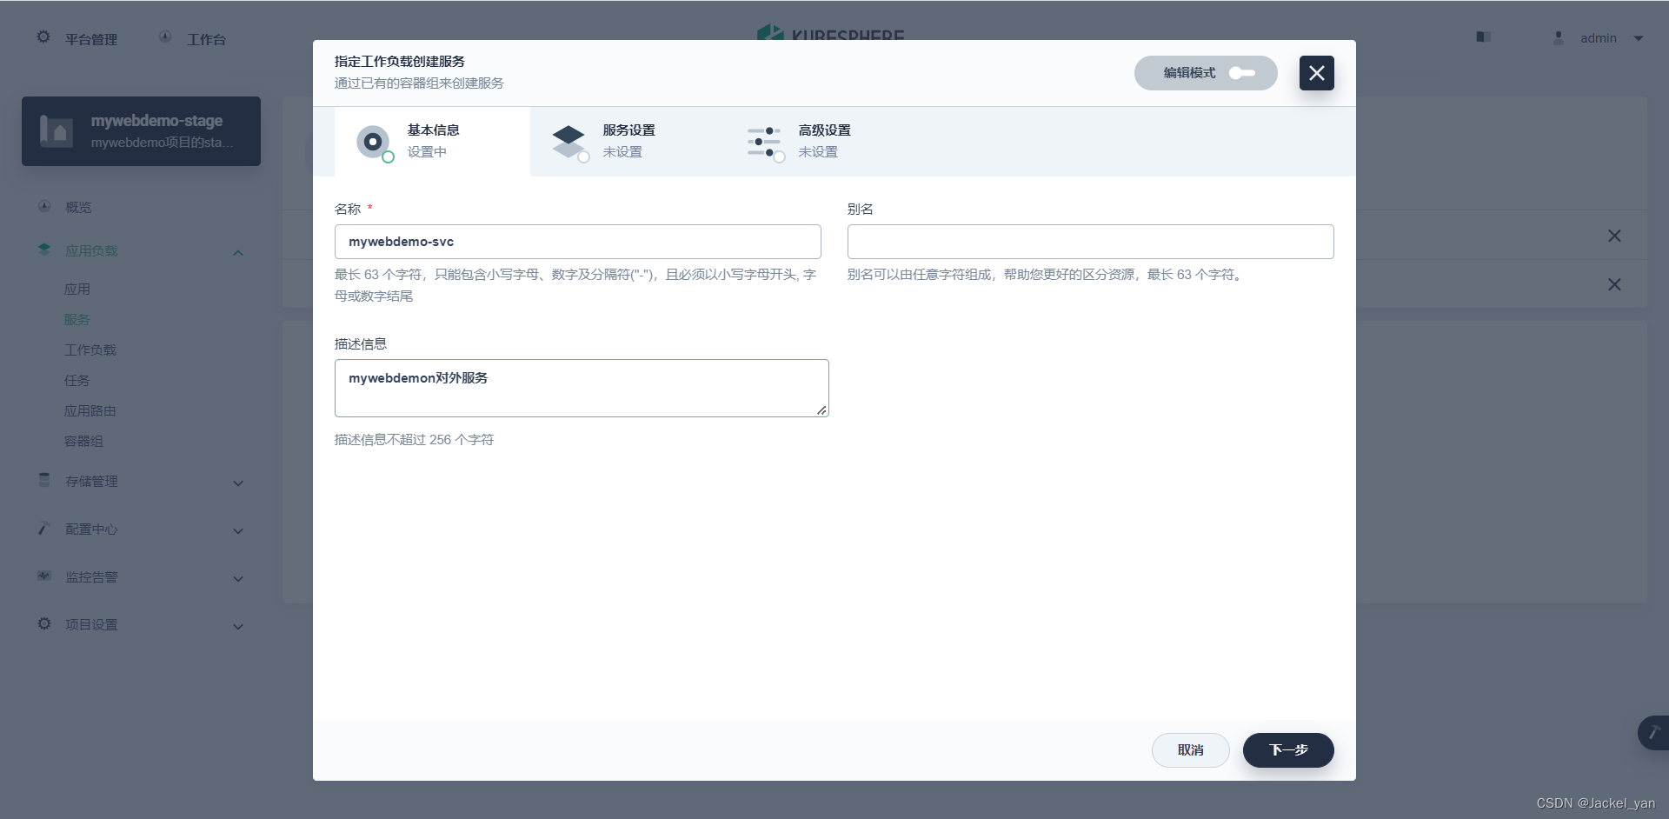
Task: Click the 取消 button
Action: [1190, 749]
